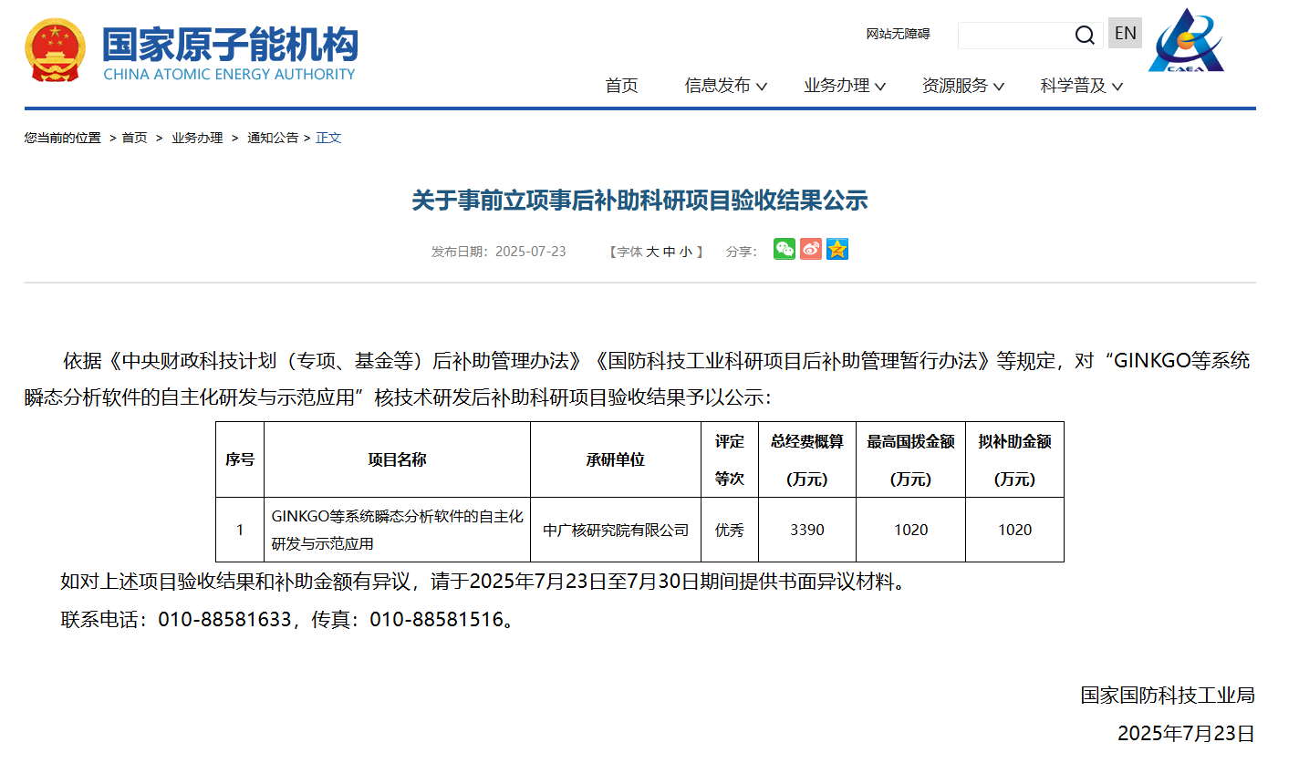The image size is (1299, 763).
Task: Click the 3390 budget cell
Action: (x=806, y=530)
